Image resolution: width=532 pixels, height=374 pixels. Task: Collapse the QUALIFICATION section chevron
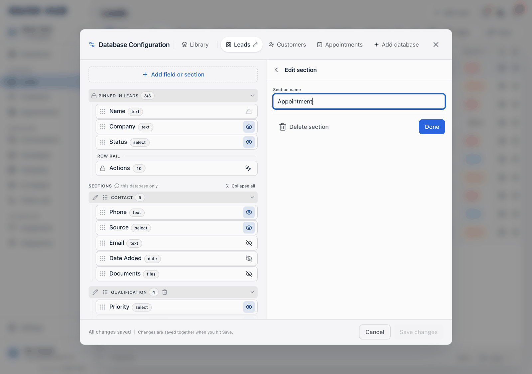click(252, 292)
